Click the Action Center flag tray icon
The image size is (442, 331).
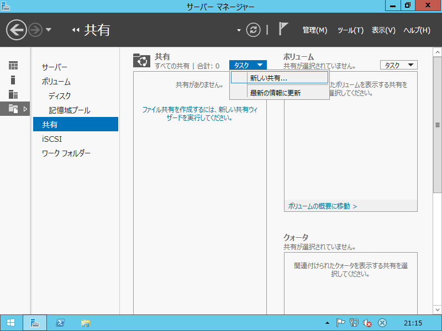tap(340, 323)
